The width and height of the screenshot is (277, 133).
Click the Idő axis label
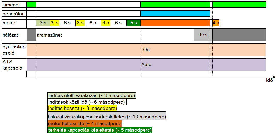[x=269, y=80]
